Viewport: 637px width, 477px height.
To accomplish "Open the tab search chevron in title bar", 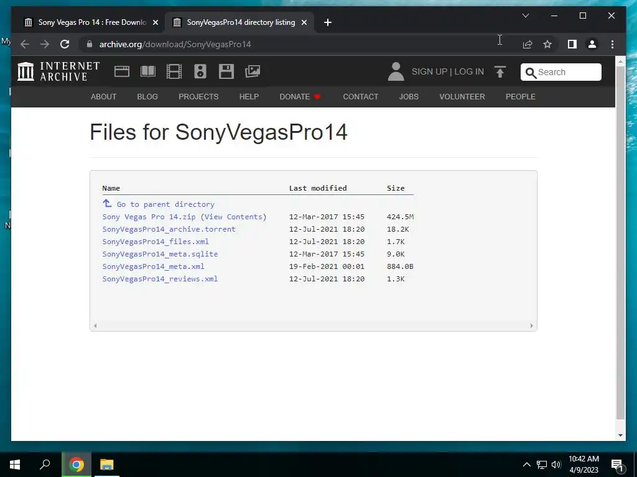I will point(525,16).
